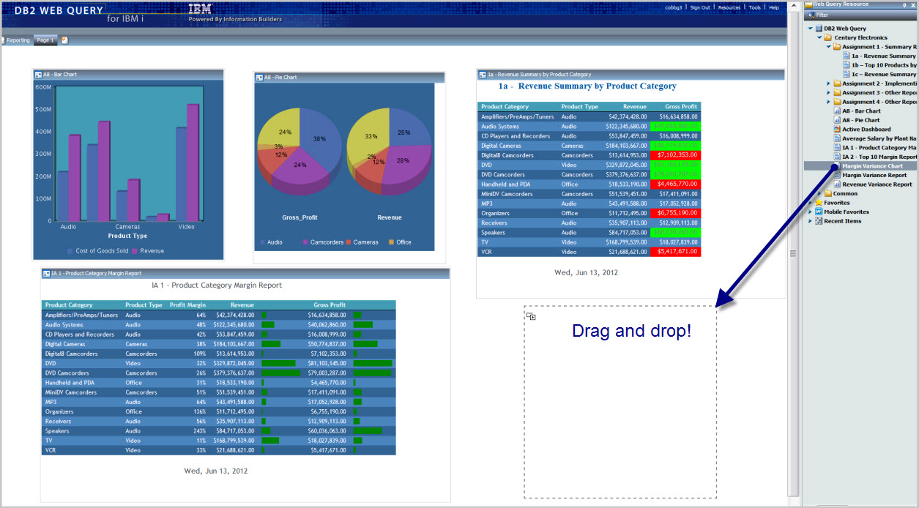Open the Resources menu in the header
919x508 pixels.
pos(729,7)
